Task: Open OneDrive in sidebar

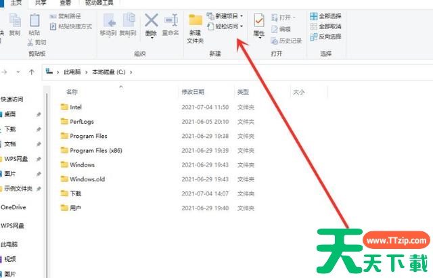Action: (x=14, y=207)
